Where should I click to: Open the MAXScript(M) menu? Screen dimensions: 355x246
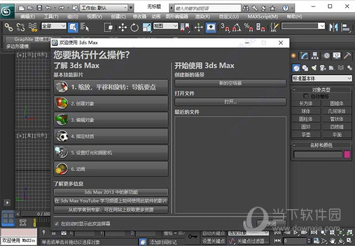[262, 16]
